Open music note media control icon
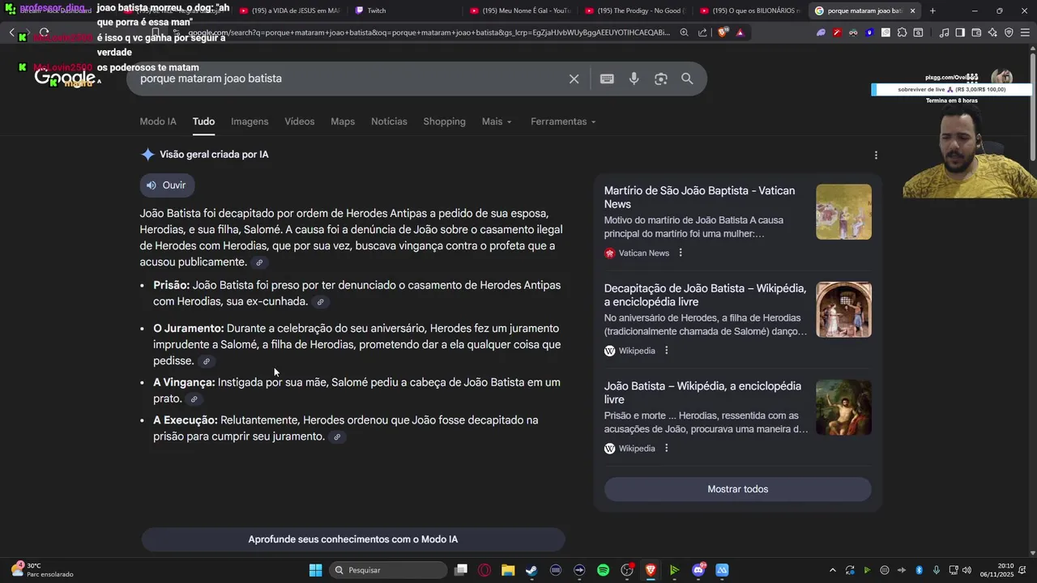Viewport: 1037px width, 583px height. [944, 32]
